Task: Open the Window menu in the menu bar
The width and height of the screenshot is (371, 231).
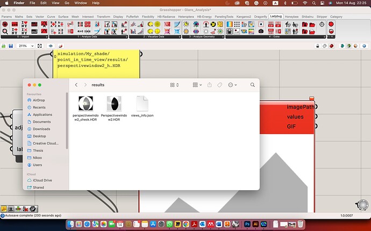Action: coord(81,3)
